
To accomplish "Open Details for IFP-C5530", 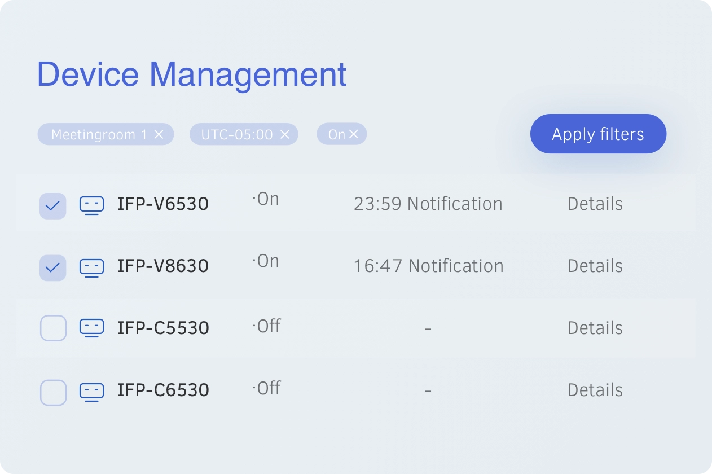I will pyautogui.click(x=595, y=328).
